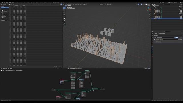Select the Add Cube tool in viewport toolbar
183x103 pixels.
point(64,25)
